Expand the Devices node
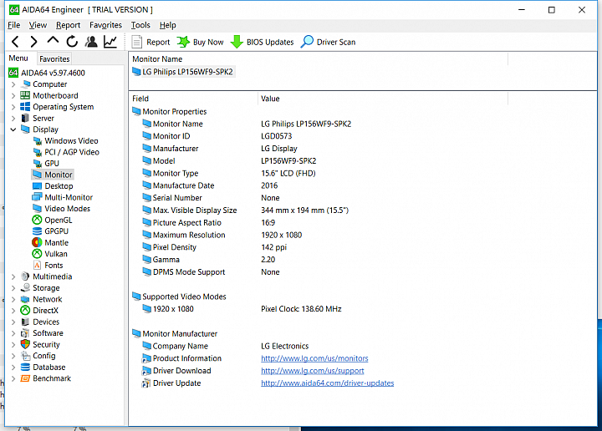The image size is (602, 431). (x=13, y=322)
